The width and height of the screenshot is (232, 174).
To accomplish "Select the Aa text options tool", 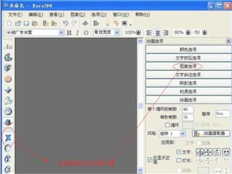I will (8, 47).
